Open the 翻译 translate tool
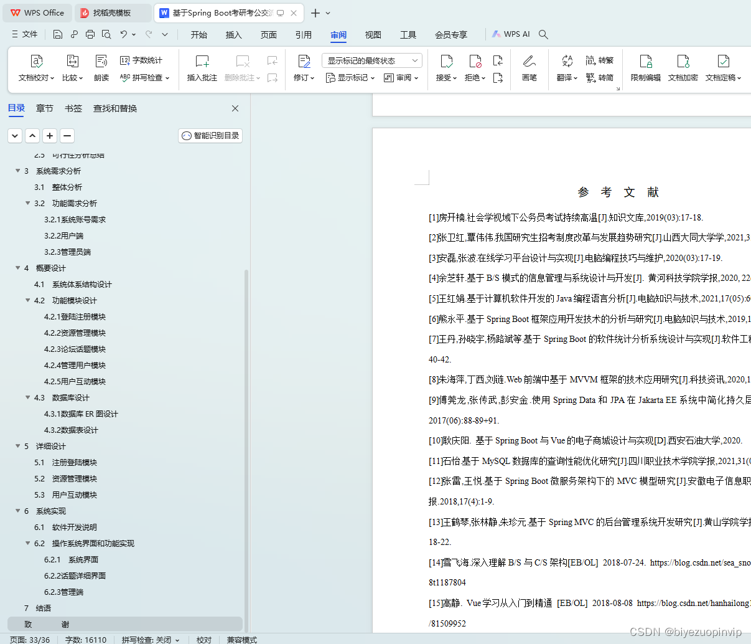Viewport: 751px width, 644px height. (x=567, y=69)
